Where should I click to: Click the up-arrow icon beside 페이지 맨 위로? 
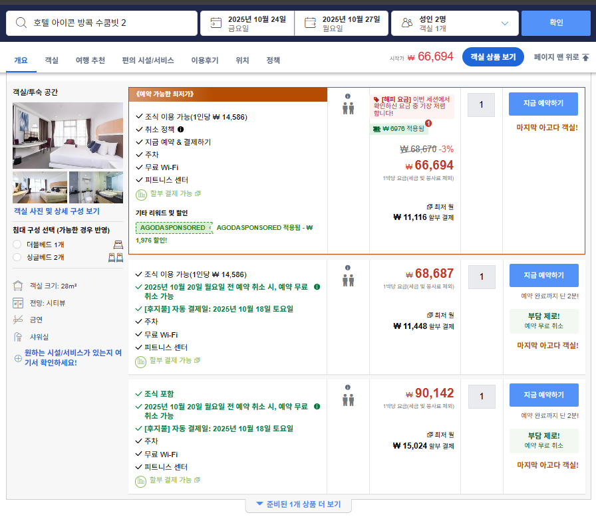pyautogui.click(x=585, y=58)
